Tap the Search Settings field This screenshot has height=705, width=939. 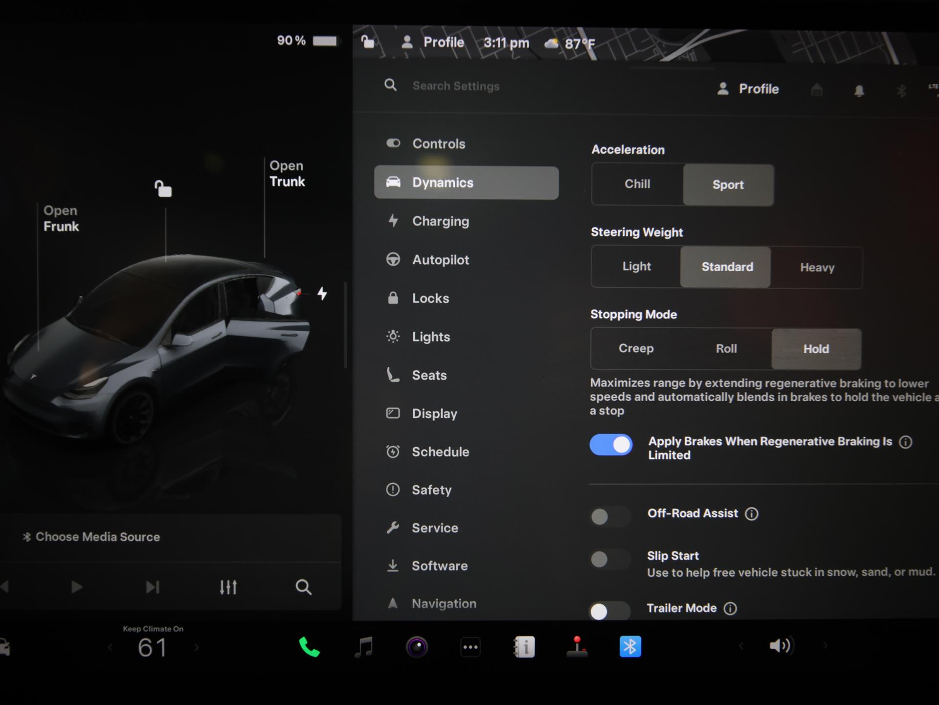(x=456, y=86)
